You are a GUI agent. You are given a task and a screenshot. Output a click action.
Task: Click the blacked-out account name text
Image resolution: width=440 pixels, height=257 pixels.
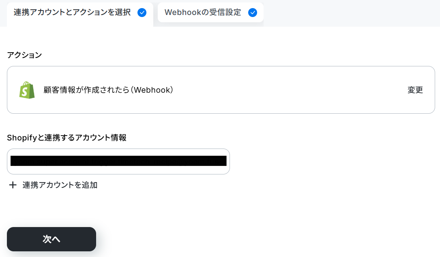coord(118,161)
